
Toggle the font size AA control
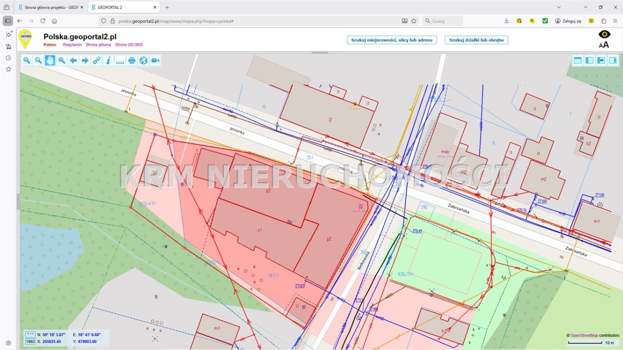coord(604,45)
